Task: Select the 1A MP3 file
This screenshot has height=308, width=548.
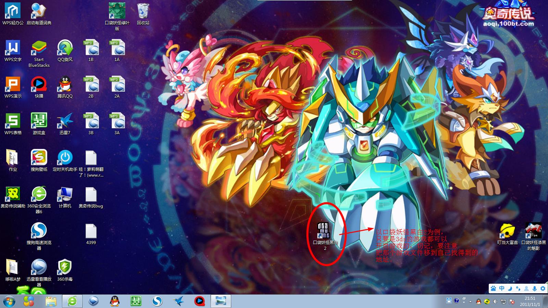Action: (117, 51)
